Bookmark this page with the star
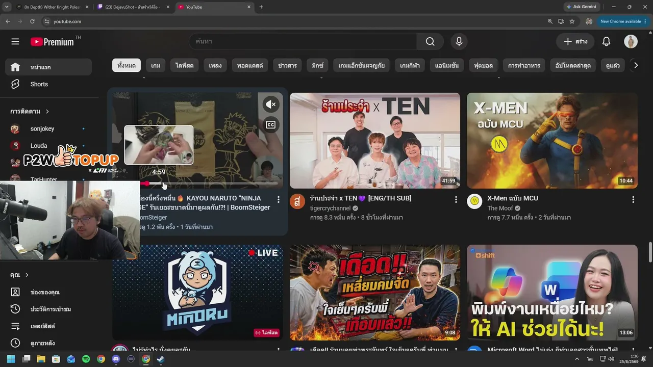The width and height of the screenshot is (653, 367). click(572, 21)
